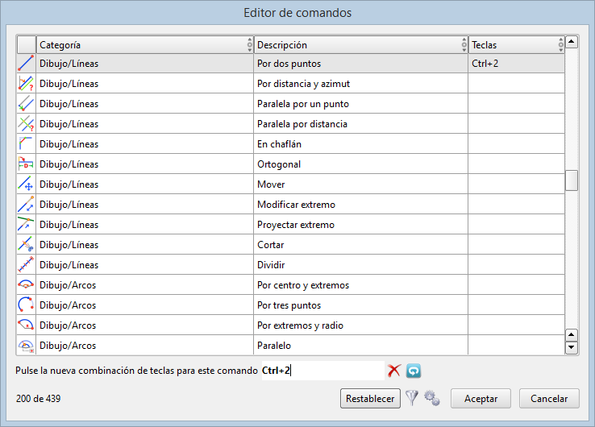The height and width of the screenshot is (427, 595).
Task: Click the Restablecer button
Action: pos(370,399)
